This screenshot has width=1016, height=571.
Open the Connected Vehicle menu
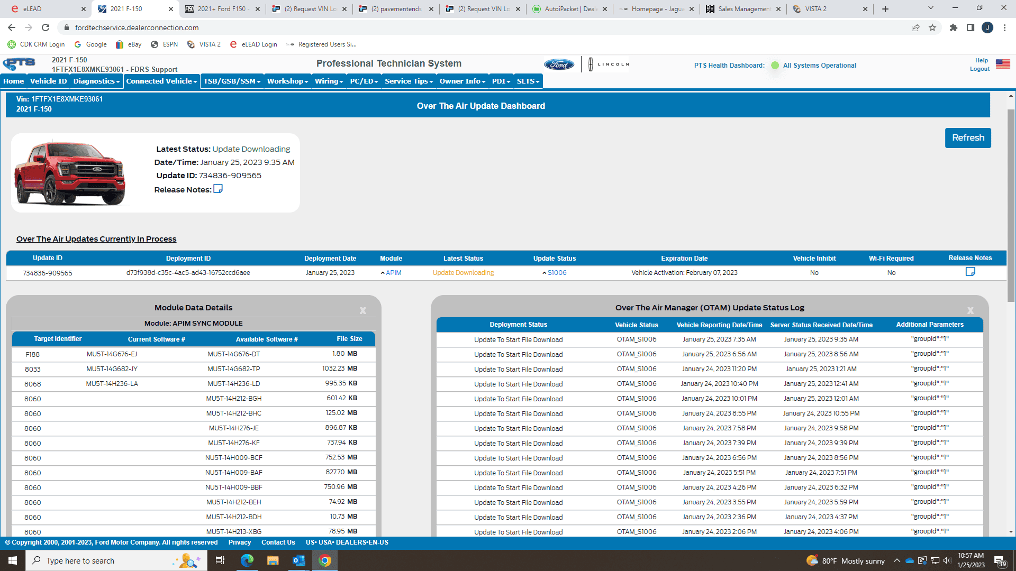(161, 81)
